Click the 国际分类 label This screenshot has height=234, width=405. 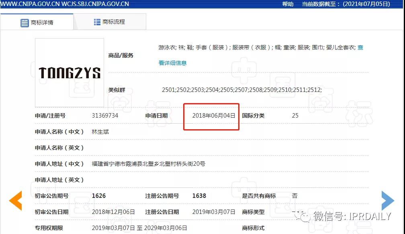253,116
